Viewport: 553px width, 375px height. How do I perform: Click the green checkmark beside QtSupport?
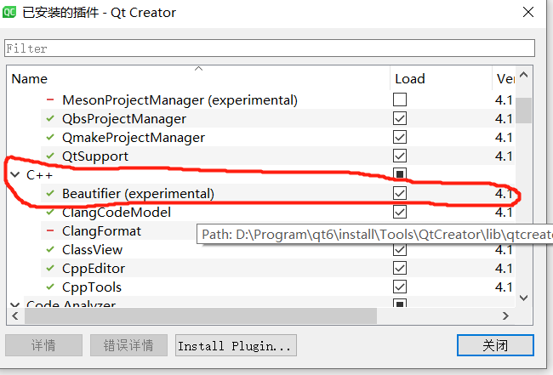[50, 156]
